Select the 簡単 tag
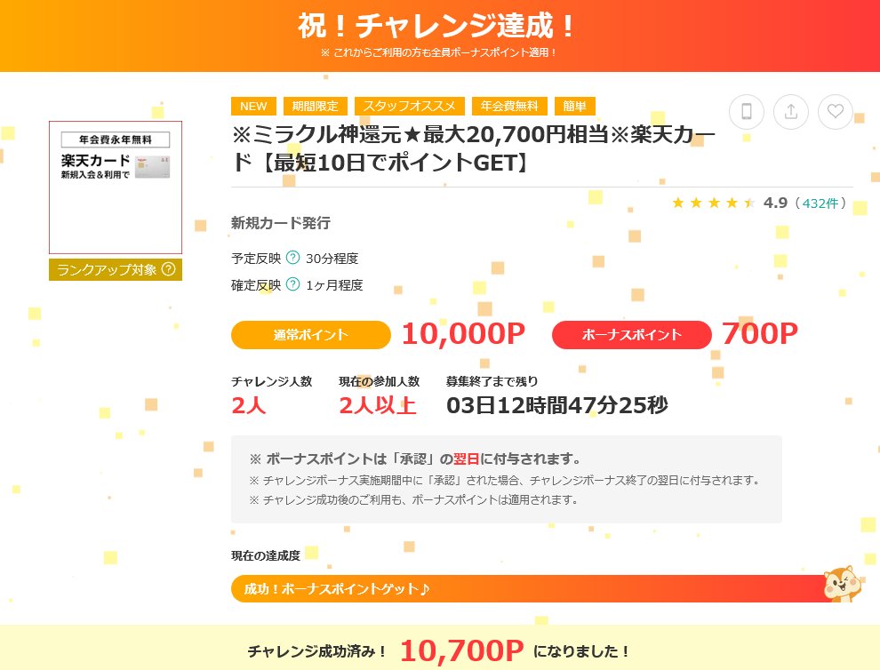This screenshot has width=880, height=670. pyautogui.click(x=575, y=106)
